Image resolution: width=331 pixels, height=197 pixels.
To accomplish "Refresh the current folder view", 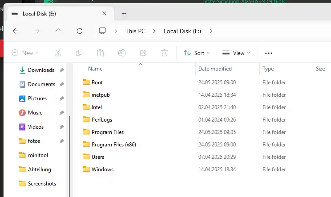I will (80, 31).
